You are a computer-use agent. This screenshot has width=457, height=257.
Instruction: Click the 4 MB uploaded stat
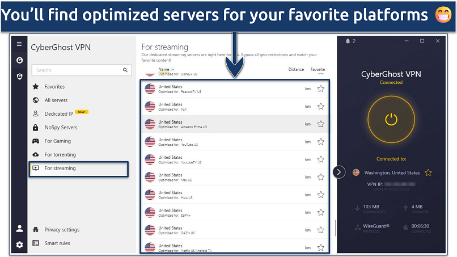coord(417,207)
